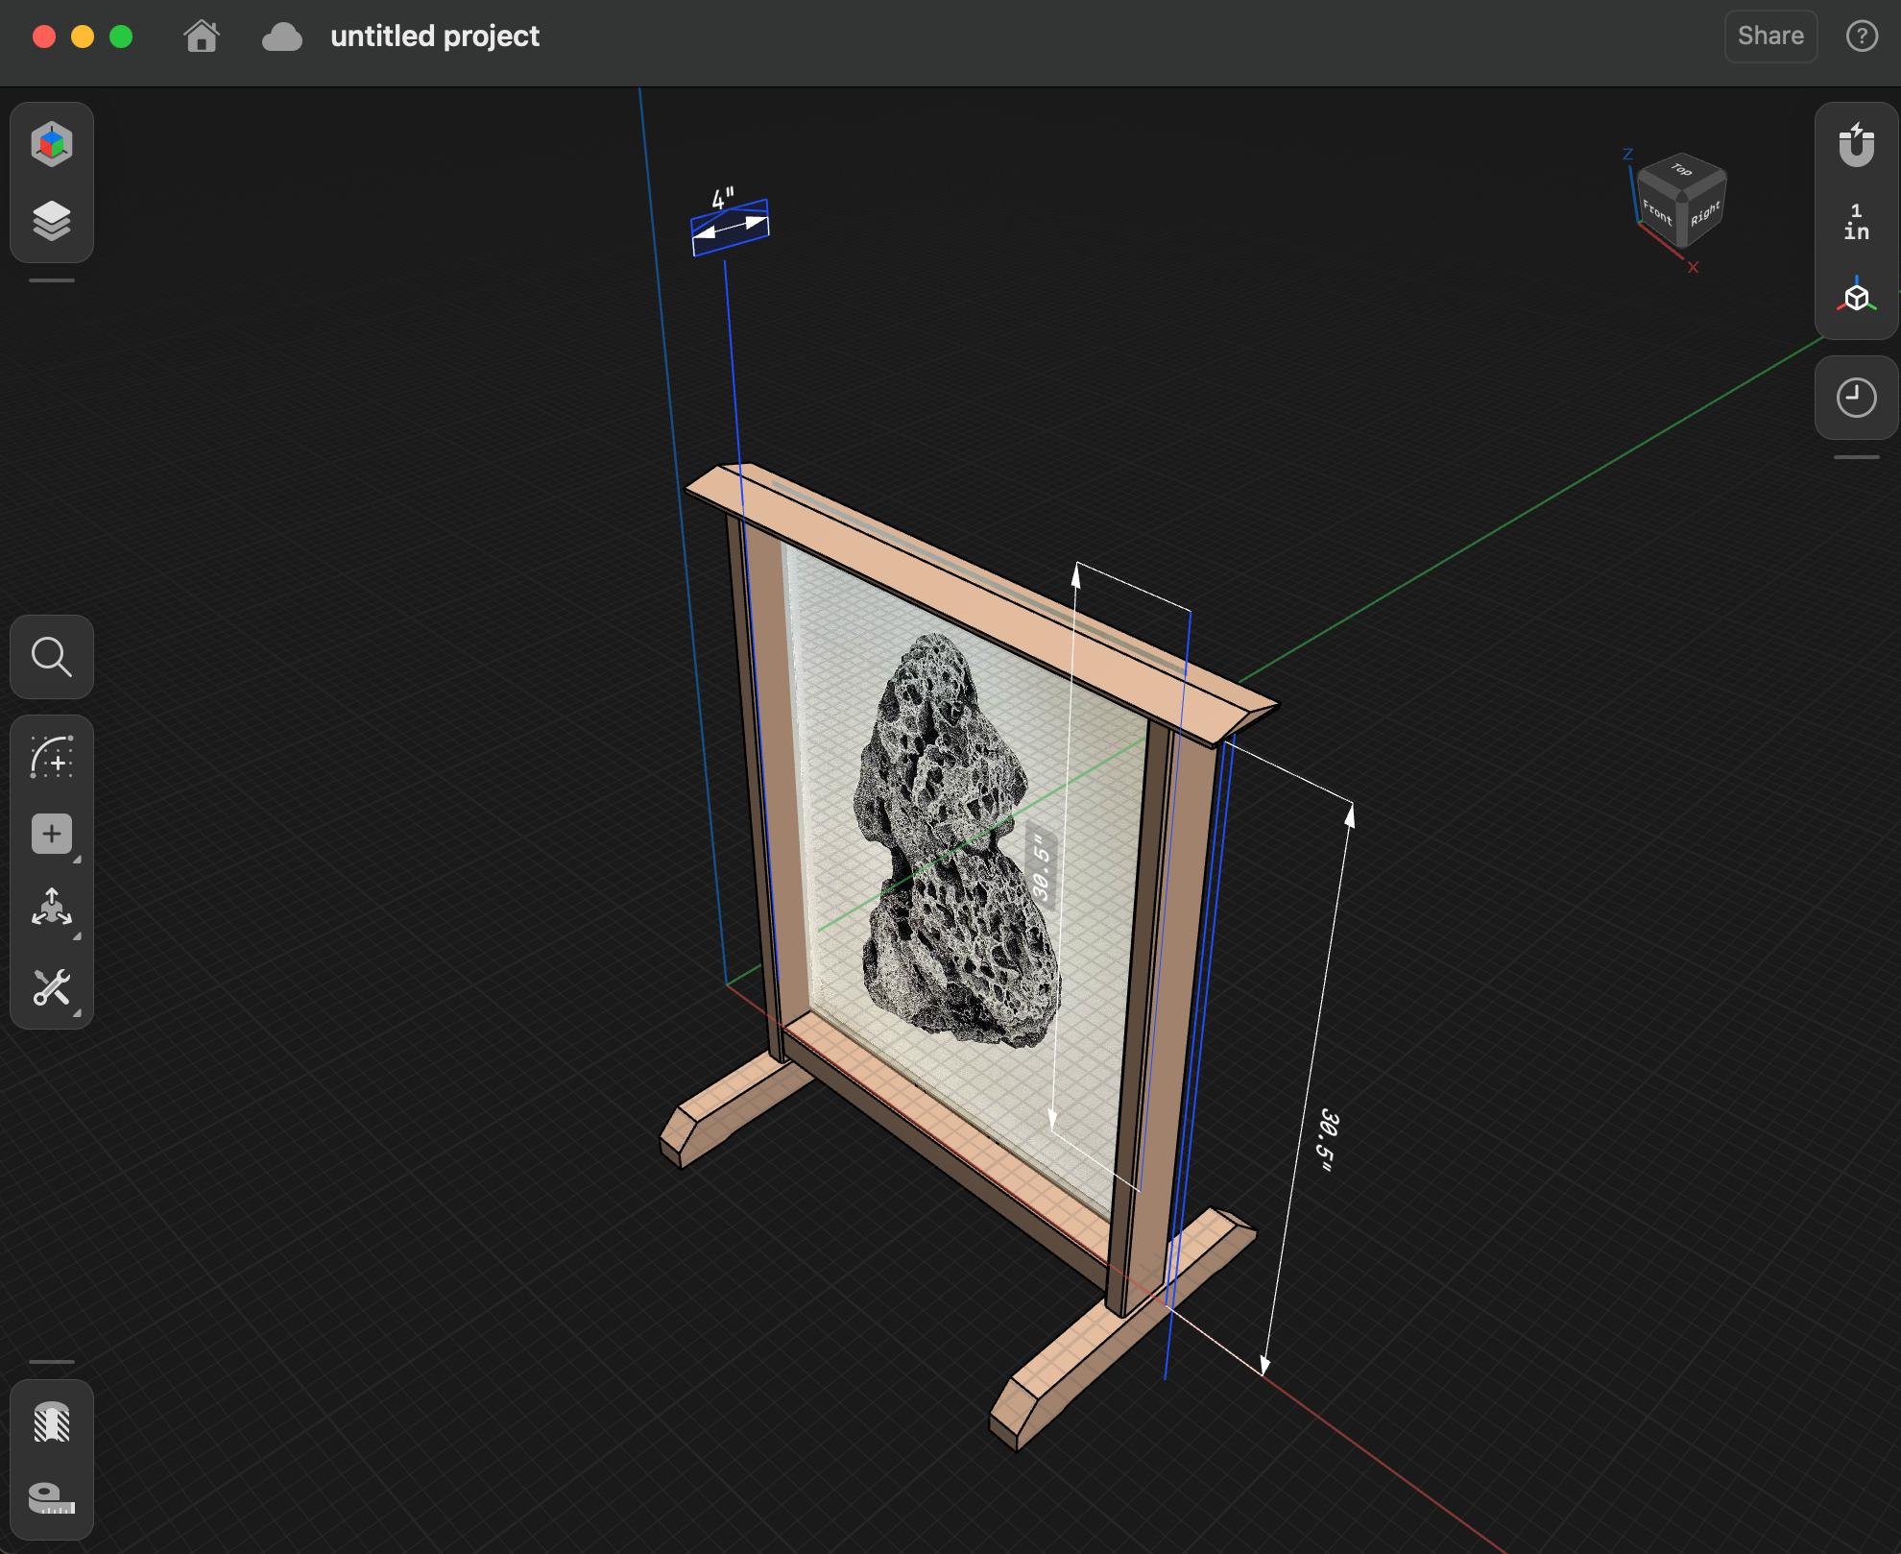This screenshot has height=1554, width=1901.
Task: Click the magnifier Search tool
Action: pos(52,658)
